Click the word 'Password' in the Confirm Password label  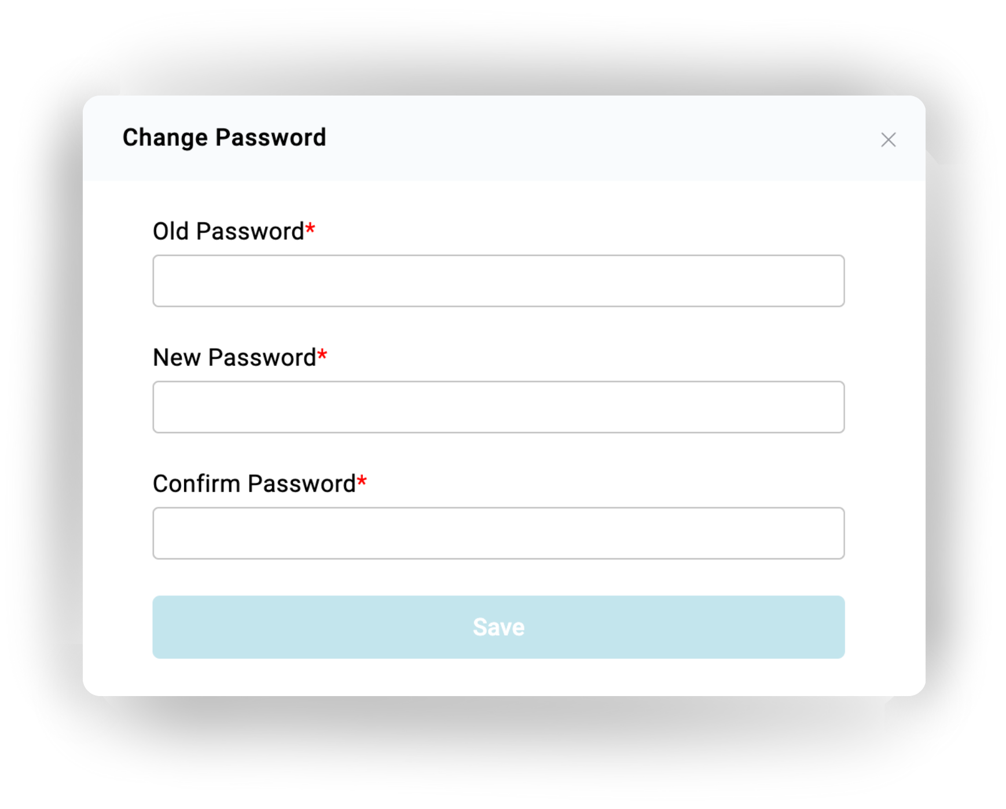(302, 484)
